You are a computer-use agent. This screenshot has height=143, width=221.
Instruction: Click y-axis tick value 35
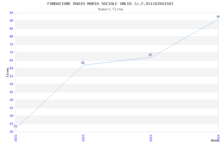11,108
